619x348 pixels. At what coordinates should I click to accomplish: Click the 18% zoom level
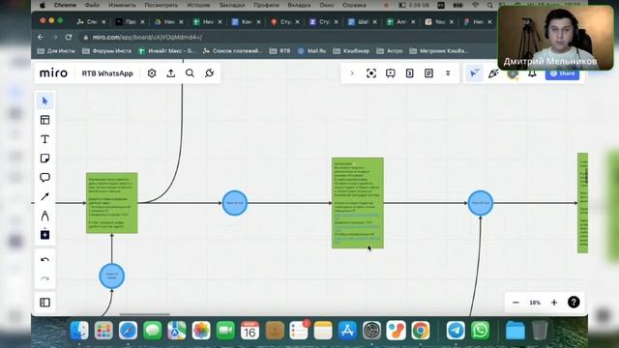click(535, 303)
